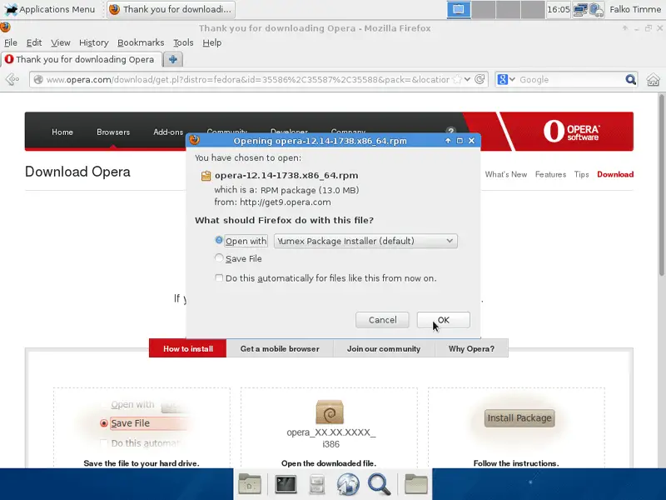666x500 pixels.
Task: Open the Applications Menu
Action: (49, 9)
